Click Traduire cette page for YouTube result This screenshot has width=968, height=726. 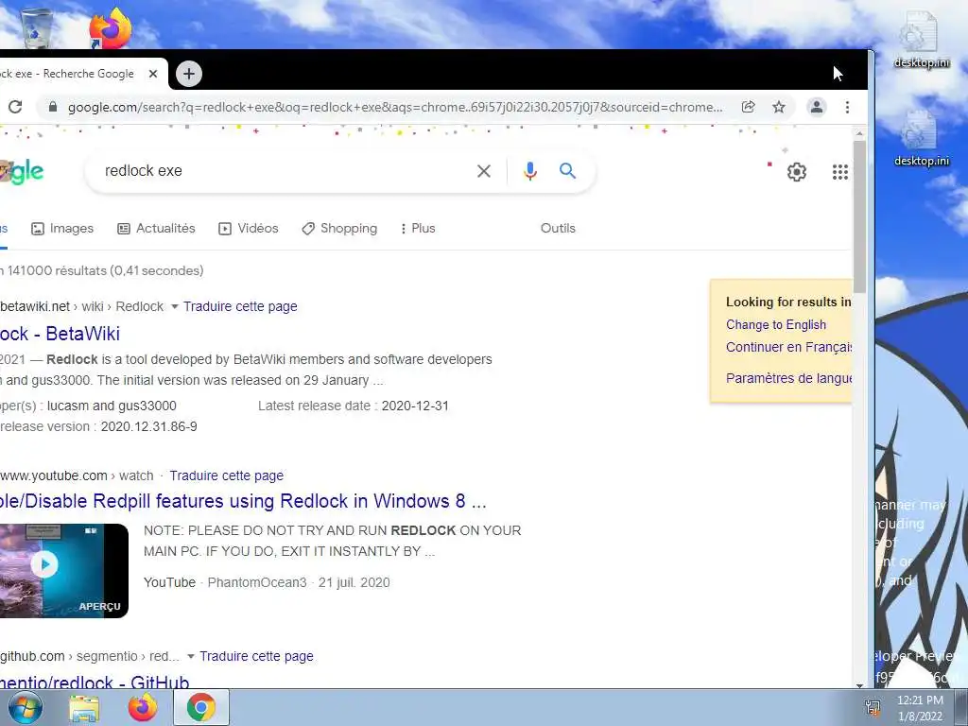(227, 476)
